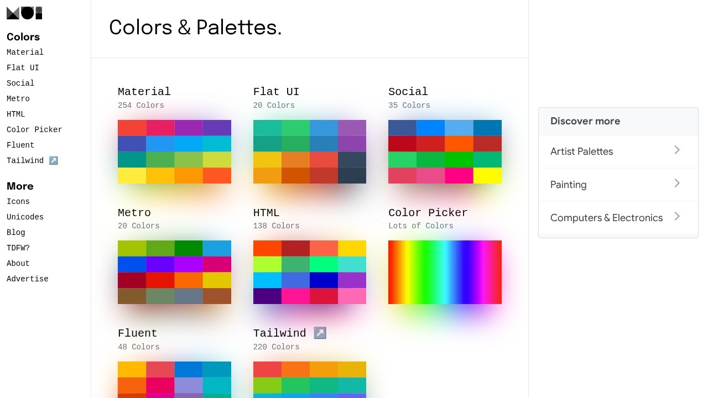The image size is (708, 398).
Task: Open the Flat UI palette from the sidebar
Action: click(x=22, y=67)
